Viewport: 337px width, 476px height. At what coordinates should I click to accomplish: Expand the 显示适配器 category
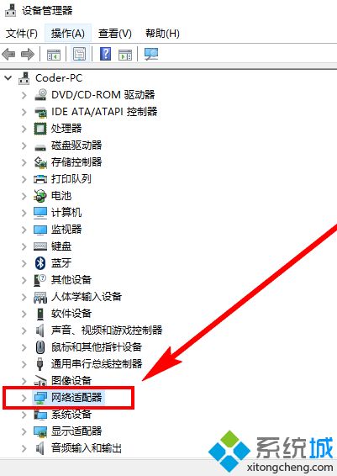pos(24,431)
